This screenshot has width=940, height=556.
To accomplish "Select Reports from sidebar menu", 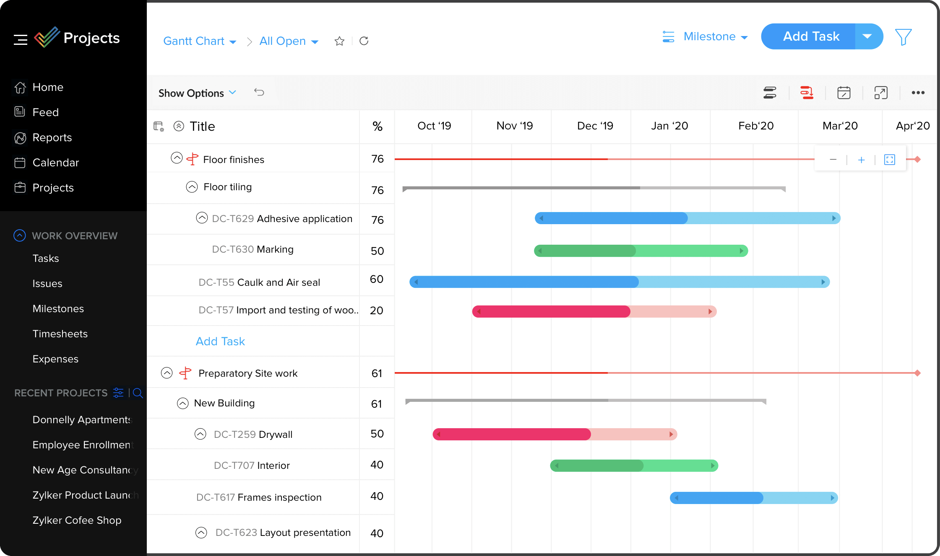I will click(52, 137).
